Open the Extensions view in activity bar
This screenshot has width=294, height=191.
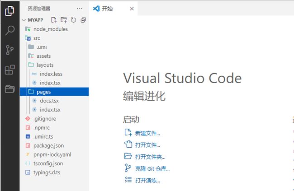pos(9,70)
